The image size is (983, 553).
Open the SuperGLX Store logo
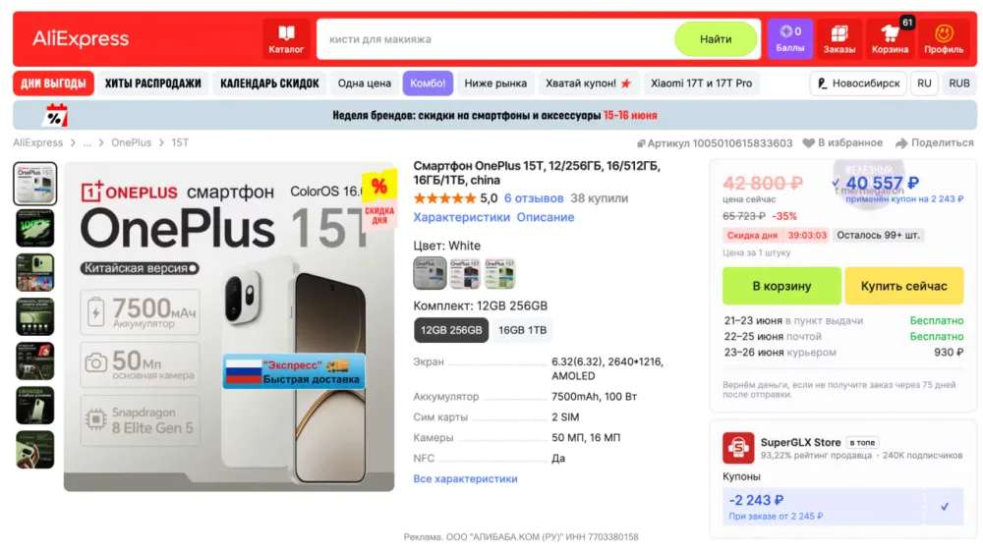(x=738, y=448)
